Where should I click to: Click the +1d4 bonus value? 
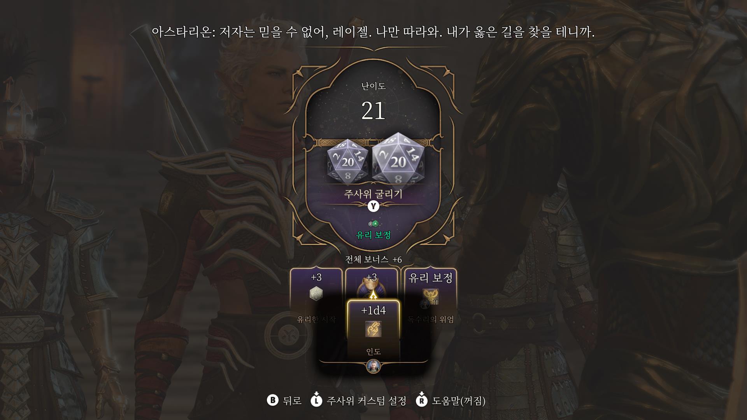373,310
